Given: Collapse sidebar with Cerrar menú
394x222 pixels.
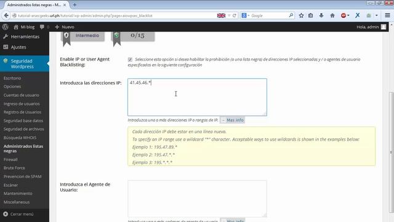Looking at the screenshot, I should 18,214.
